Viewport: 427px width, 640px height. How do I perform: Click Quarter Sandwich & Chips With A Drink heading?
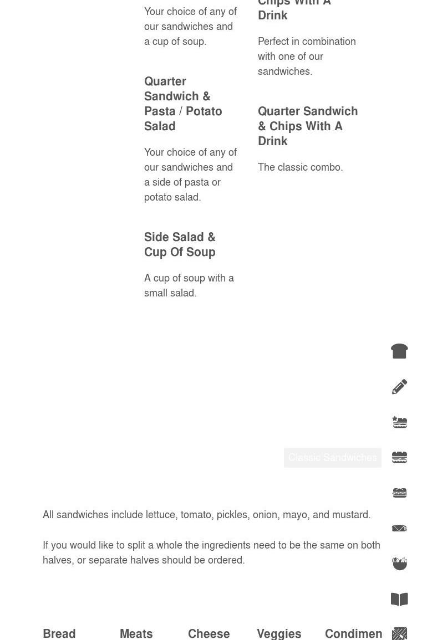click(308, 126)
